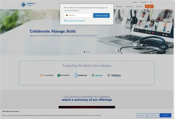The width and height of the screenshot is (175, 119).
Task: Open the About Us menu
Action: click(x=140, y=7)
